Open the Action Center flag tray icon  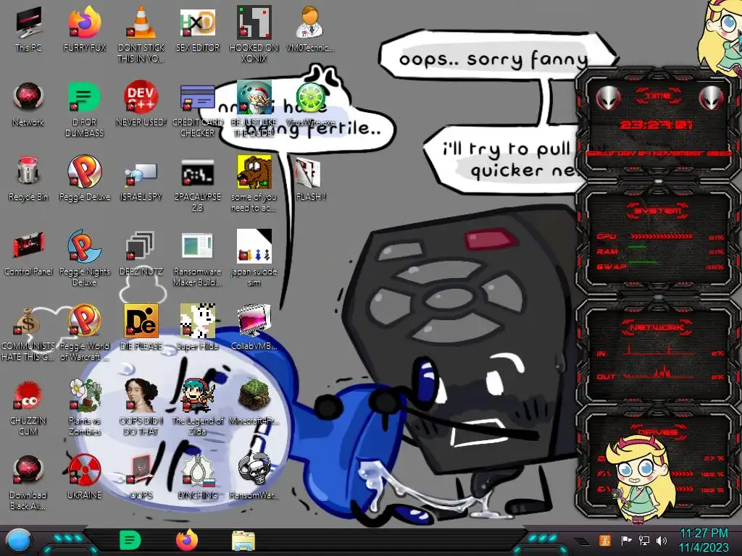click(x=626, y=540)
